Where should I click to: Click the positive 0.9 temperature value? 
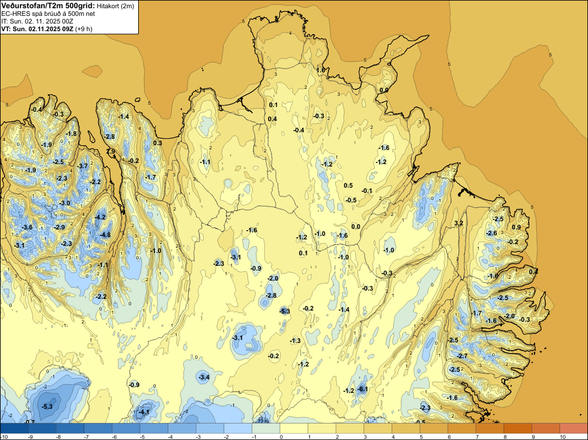pos(516,227)
